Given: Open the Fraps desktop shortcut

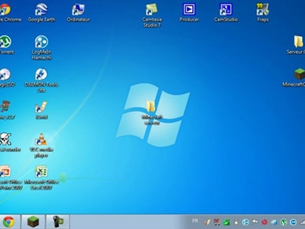Looking at the screenshot, I should (263, 13).
